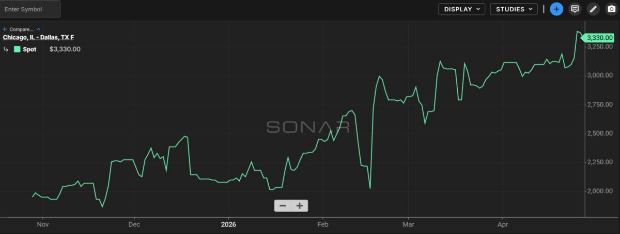
Task: Click the Feb label on time axis
Action: point(322,224)
